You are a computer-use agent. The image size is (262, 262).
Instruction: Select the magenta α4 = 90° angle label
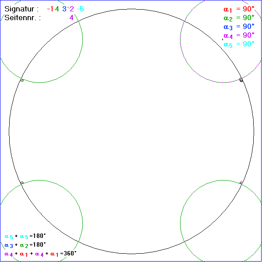point(239,35)
